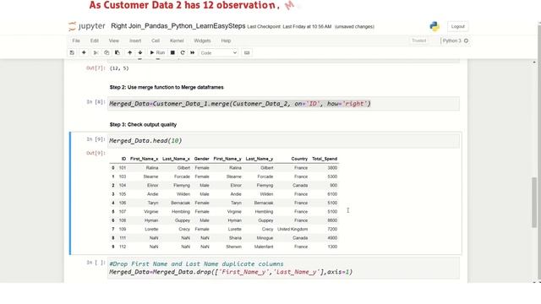
Task: Click the Last_Name_x column header
Action: pyautogui.click(x=176, y=159)
